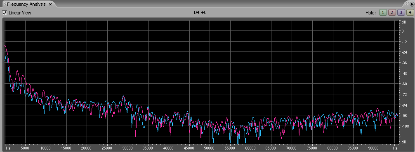
Task: Click the 0 dB scale label
Action: [403, 31]
